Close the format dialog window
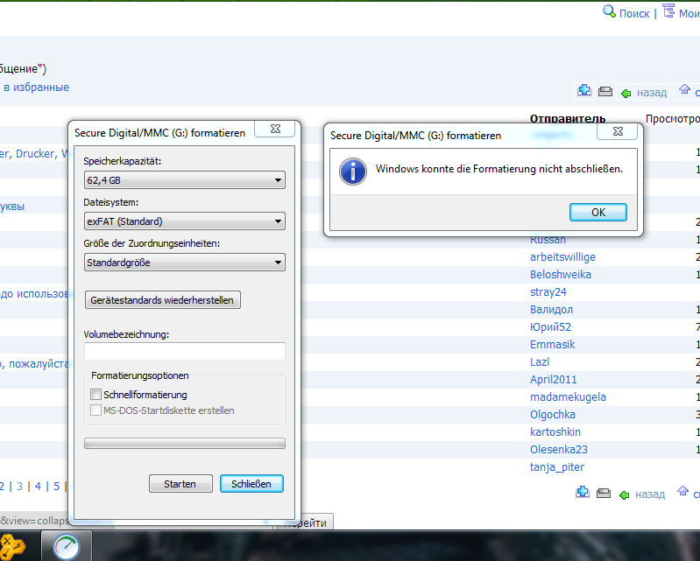 (275, 129)
